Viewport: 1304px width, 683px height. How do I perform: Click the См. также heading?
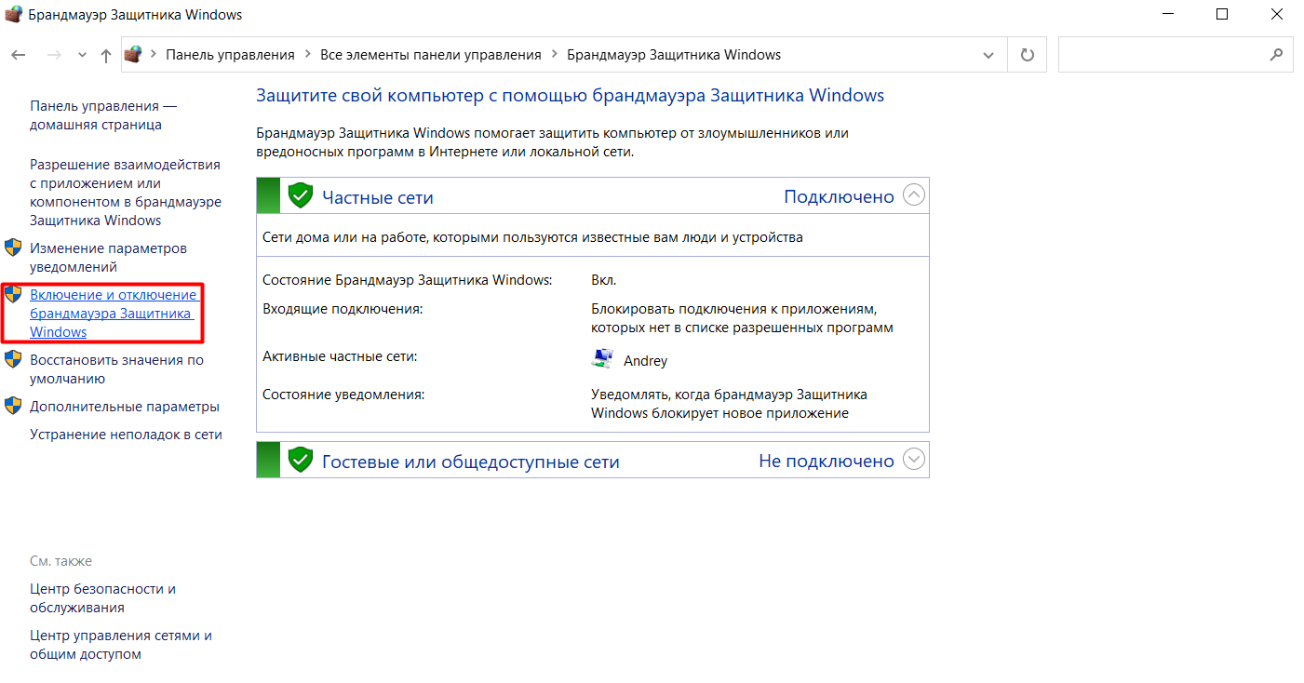click(60, 561)
